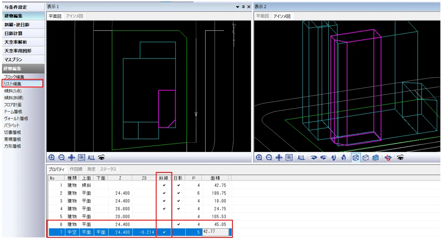
Task: Uncheck 斜線 for the 中空 row 7
Action: (164, 232)
